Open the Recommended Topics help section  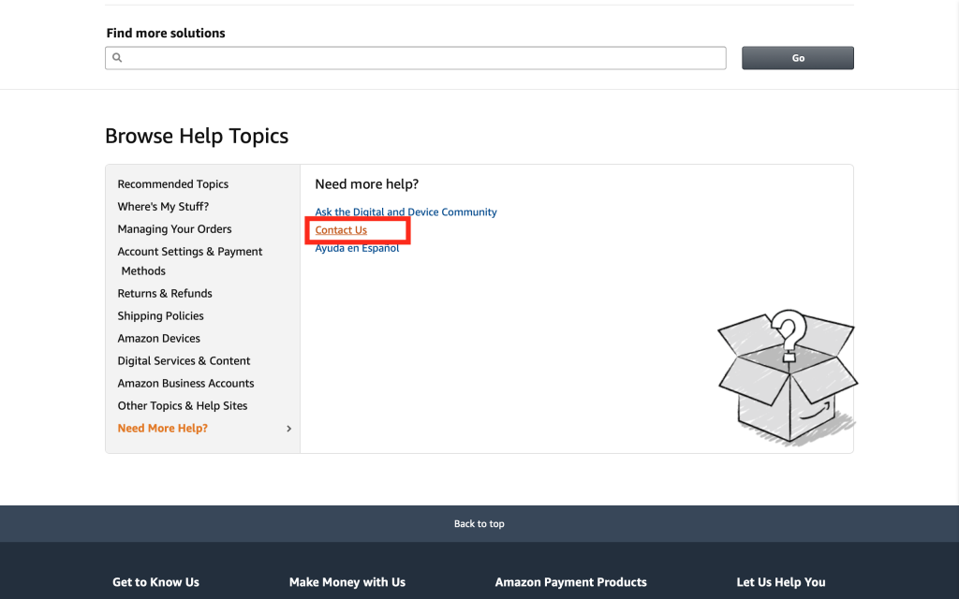(x=173, y=184)
